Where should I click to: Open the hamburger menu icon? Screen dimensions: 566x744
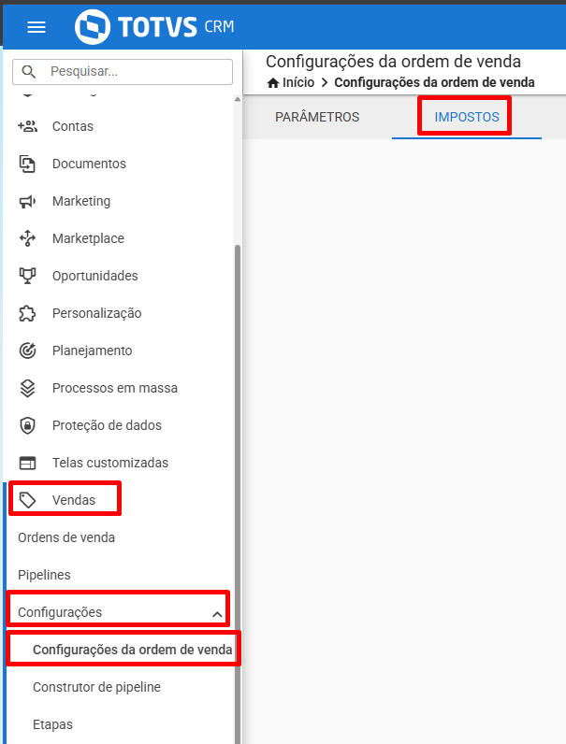coord(36,27)
